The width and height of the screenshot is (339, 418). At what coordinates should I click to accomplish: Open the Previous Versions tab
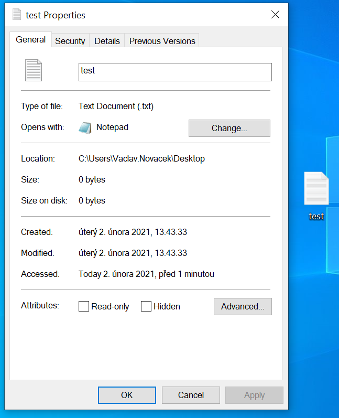point(162,41)
